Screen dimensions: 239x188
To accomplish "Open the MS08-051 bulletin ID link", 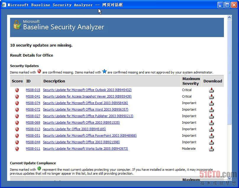I will [x=33, y=136].
